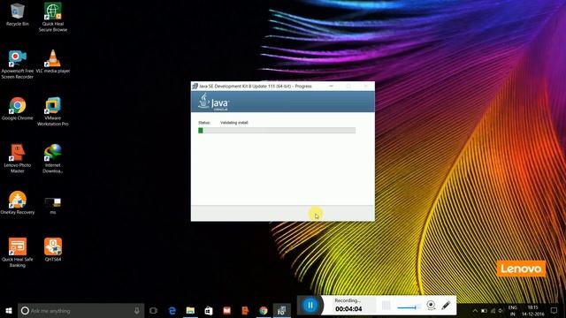566x318 pixels.
Task: Switch to Java installer taskbar button
Action: (x=281, y=310)
